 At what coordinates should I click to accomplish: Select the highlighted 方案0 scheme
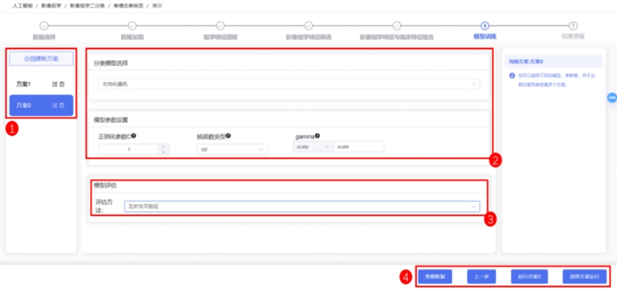point(42,105)
